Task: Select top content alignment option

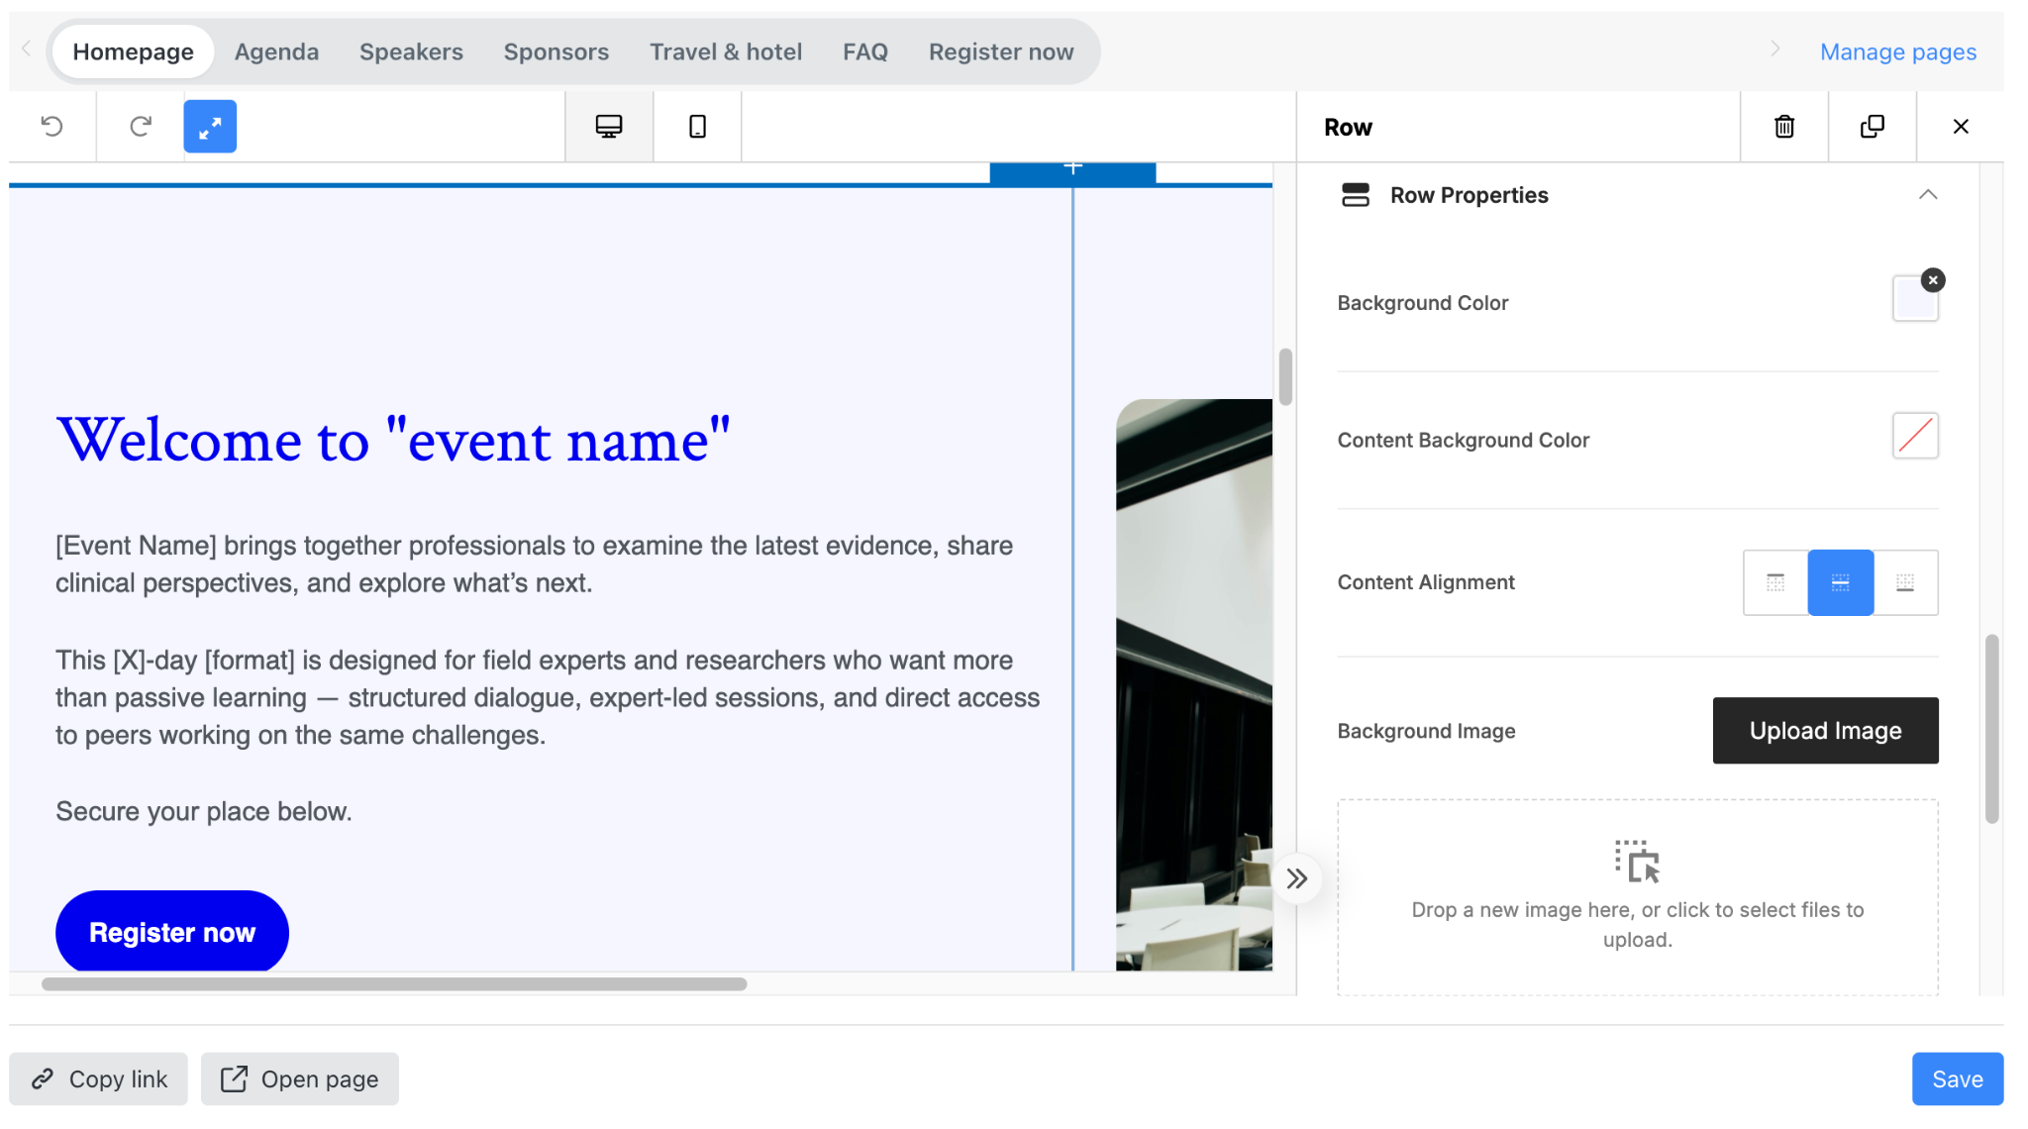Action: pos(1775,582)
